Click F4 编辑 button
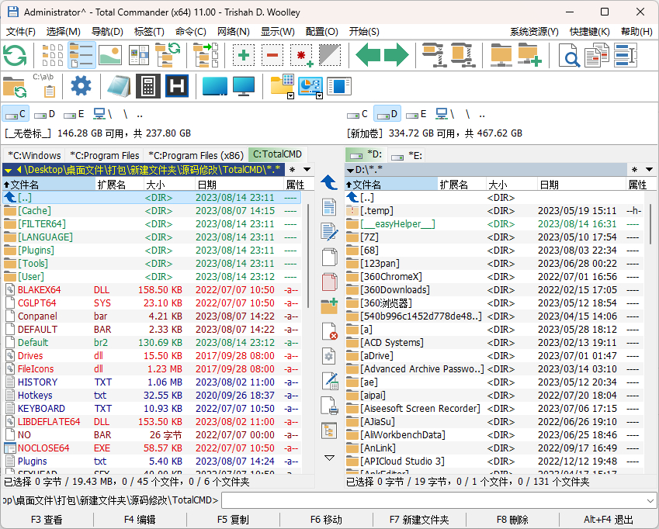This screenshot has height=529, width=659. (x=140, y=520)
